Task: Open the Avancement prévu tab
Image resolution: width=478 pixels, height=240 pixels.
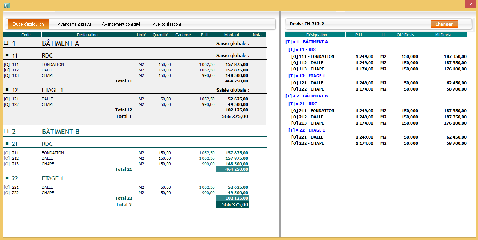Action: click(74, 24)
